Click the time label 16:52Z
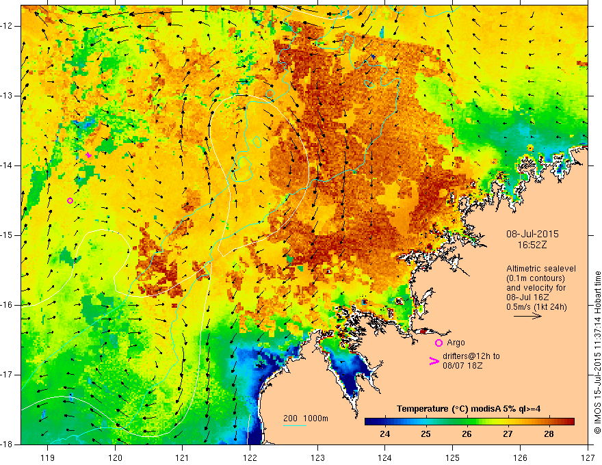The image size is (602, 465). coord(532,245)
